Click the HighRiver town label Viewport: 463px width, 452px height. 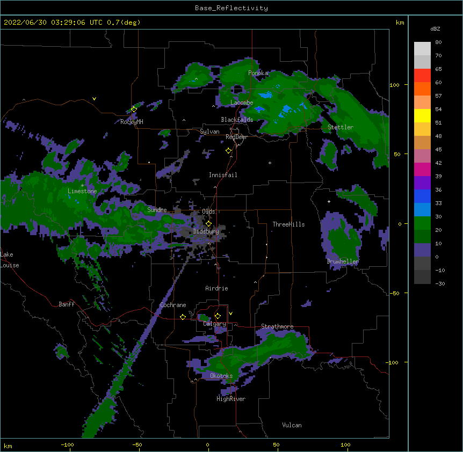(x=231, y=399)
